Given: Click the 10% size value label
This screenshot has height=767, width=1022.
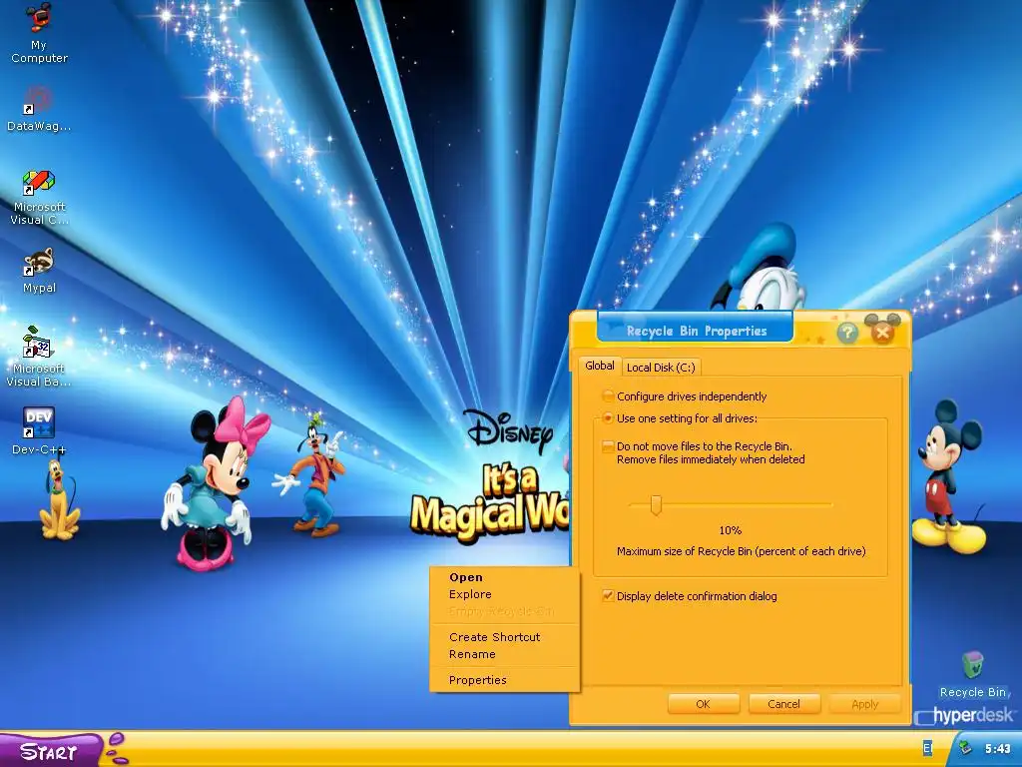Looking at the screenshot, I should pos(730,530).
